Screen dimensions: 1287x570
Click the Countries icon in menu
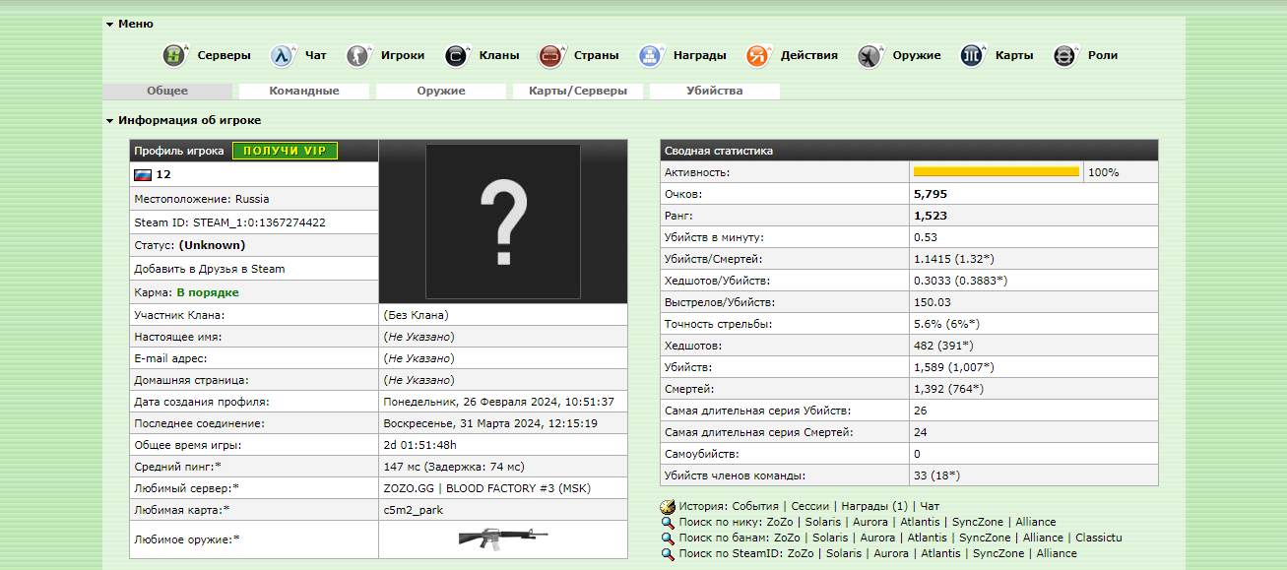coord(551,56)
